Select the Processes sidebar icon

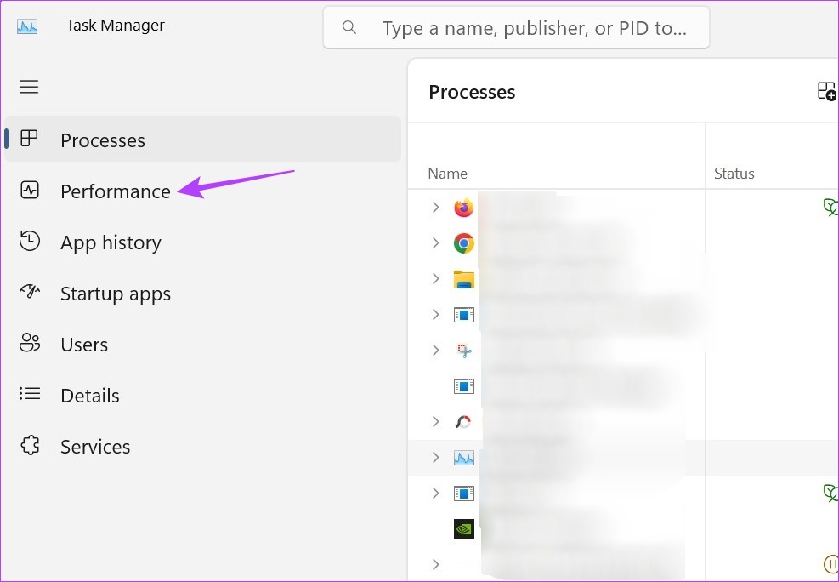30,139
